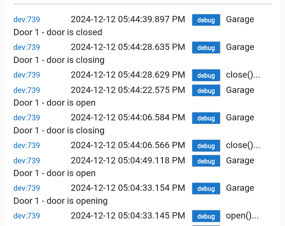This screenshot has height=226, width=285.
Task: Open dev:739 link for the 05:04:33.154 entry
Action: tap(27, 188)
